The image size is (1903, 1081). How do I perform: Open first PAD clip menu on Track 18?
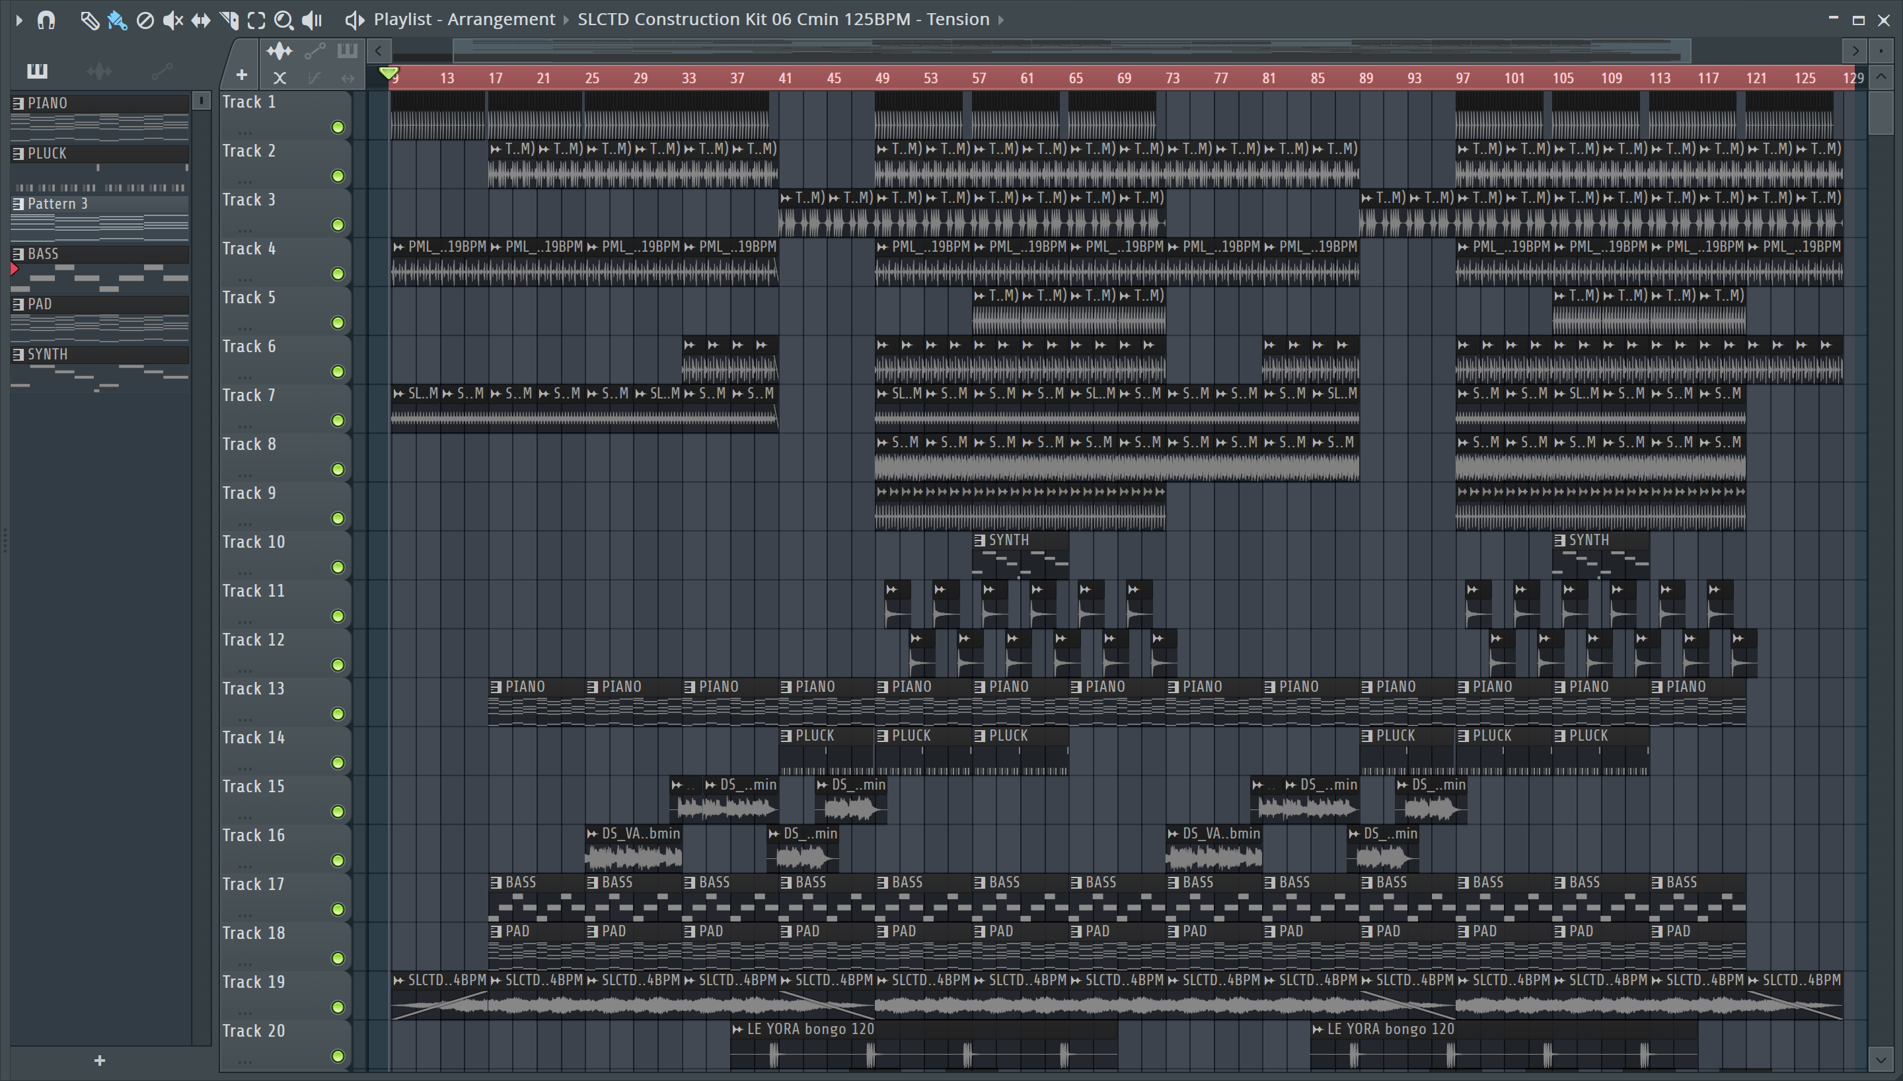496,932
